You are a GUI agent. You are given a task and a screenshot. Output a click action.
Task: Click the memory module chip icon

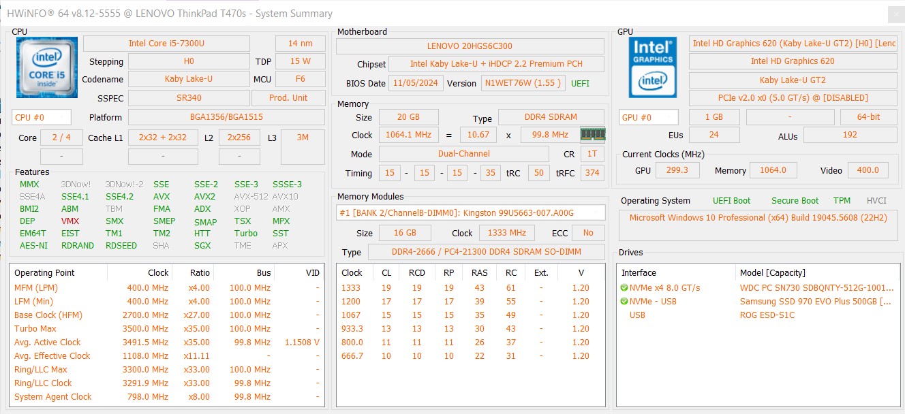coord(592,134)
